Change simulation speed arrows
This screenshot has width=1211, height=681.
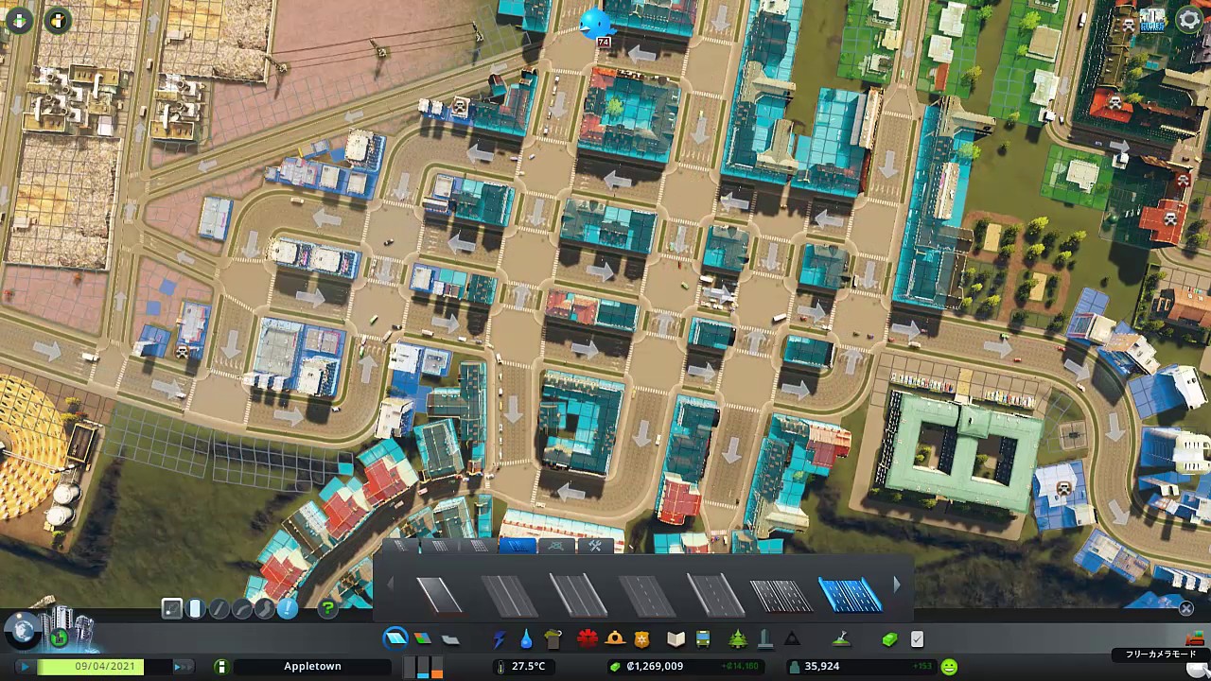tap(182, 667)
